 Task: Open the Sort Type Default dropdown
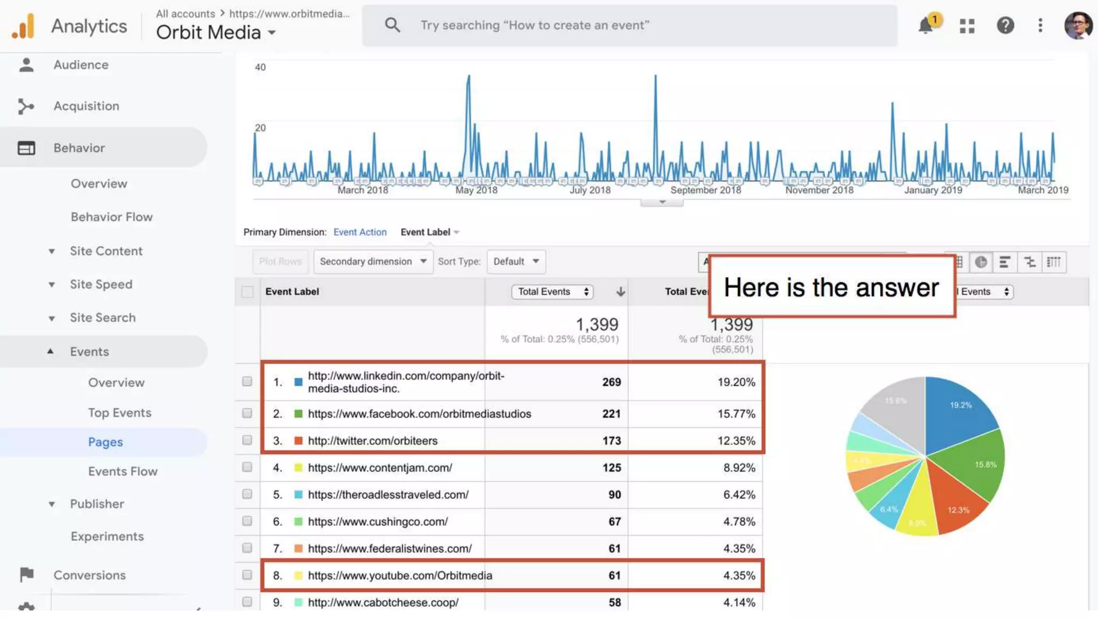point(516,261)
